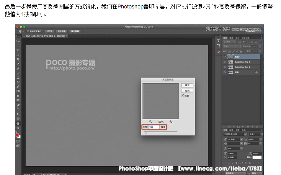The width and height of the screenshot is (281, 175).
Task: Confirm High Pass with the top OK button
Action: point(187,85)
